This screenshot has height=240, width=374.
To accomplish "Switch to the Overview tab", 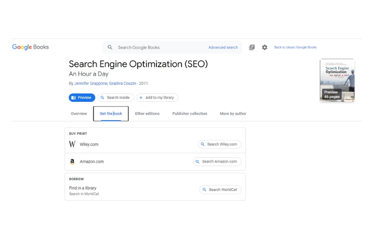I will [79, 114].
